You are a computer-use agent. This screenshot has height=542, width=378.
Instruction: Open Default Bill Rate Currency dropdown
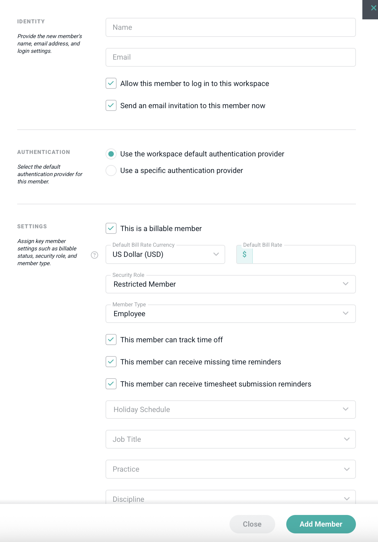165,254
